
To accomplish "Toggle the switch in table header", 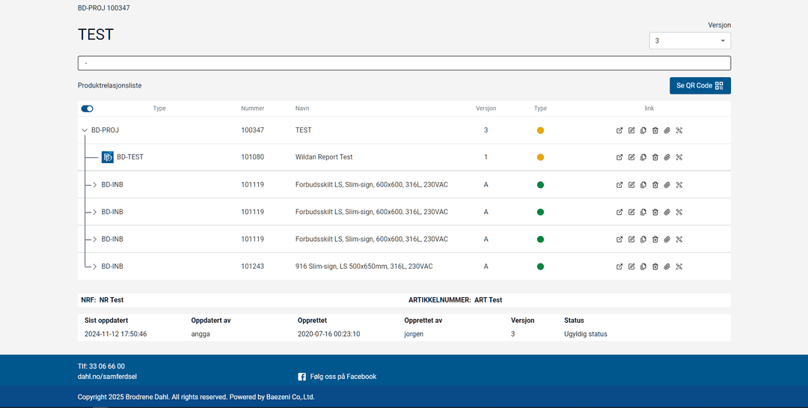I will pos(87,109).
